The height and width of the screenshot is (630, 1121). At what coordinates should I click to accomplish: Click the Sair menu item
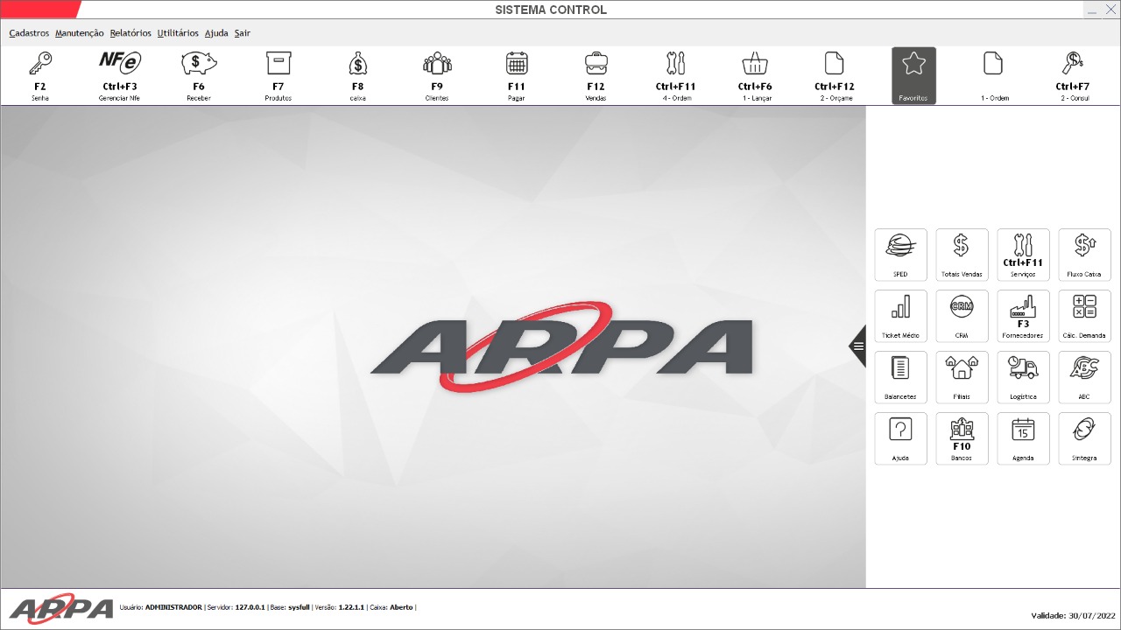click(x=243, y=33)
